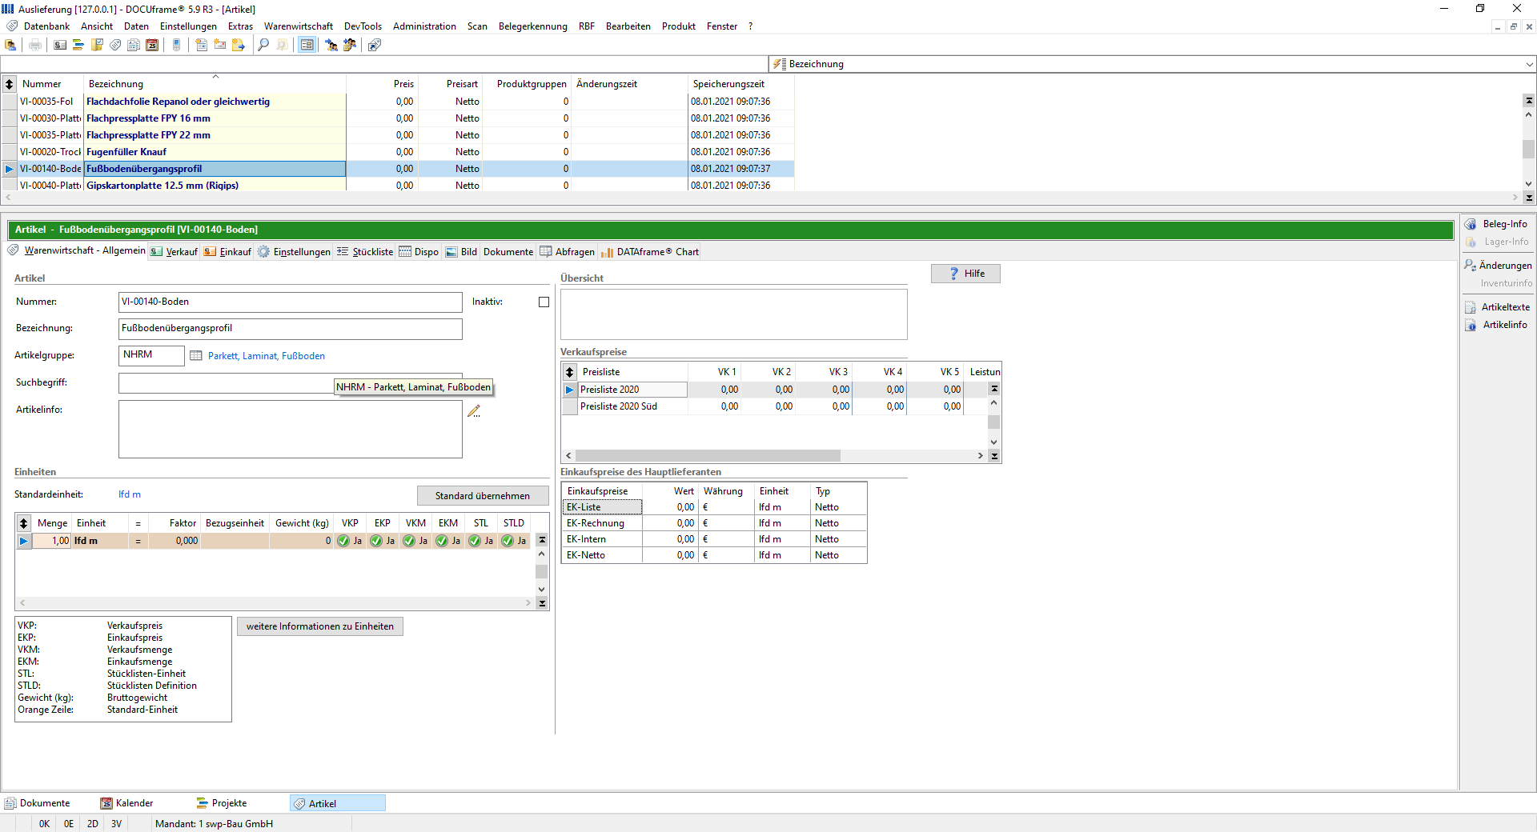This screenshot has height=832, width=1537.
Task: Click the Standard übernehmen button
Action: tap(483, 496)
